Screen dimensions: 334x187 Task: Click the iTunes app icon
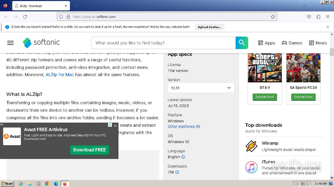[x=252, y=167]
